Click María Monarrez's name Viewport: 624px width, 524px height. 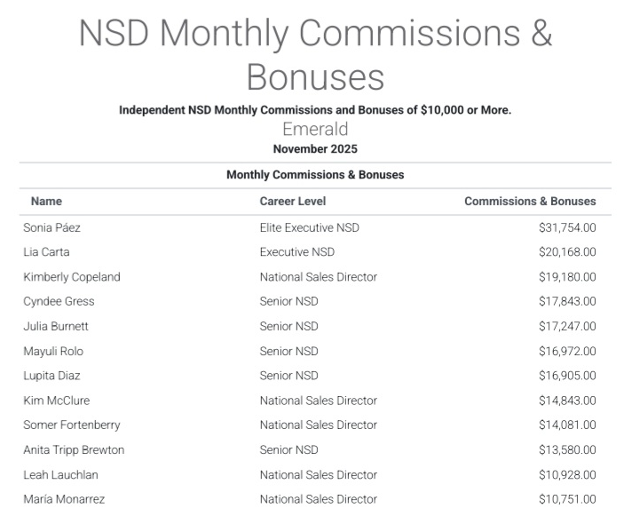(x=64, y=499)
